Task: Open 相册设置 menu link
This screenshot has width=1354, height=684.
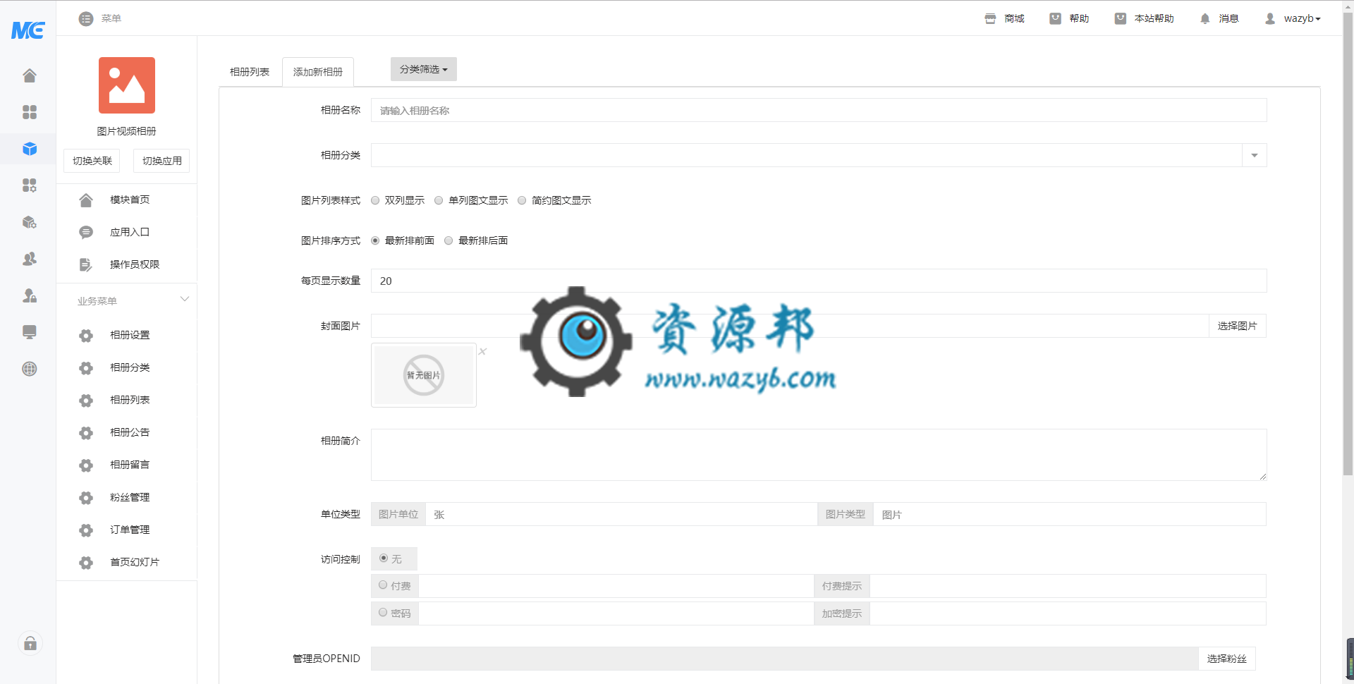Action: pyautogui.click(x=130, y=335)
